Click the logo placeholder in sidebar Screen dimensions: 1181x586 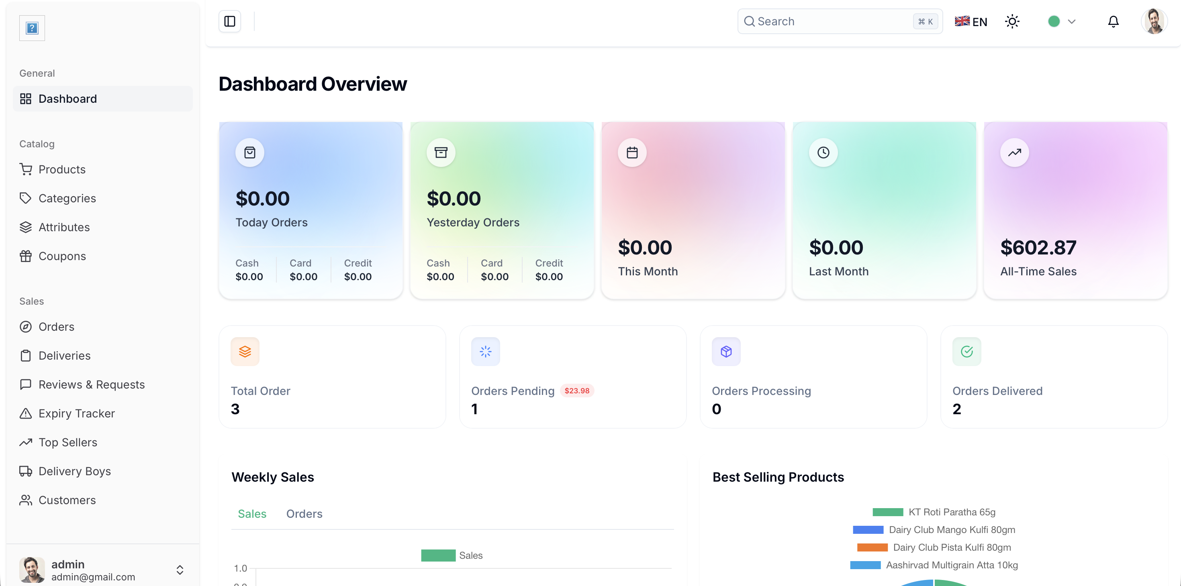(32, 28)
